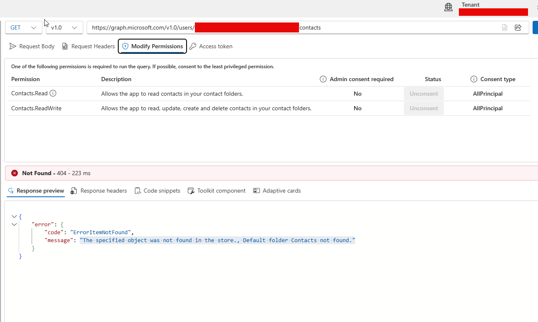Click AllPrincipal in the Contacts.ReadWrite row
The image size is (538, 322).
click(488, 108)
